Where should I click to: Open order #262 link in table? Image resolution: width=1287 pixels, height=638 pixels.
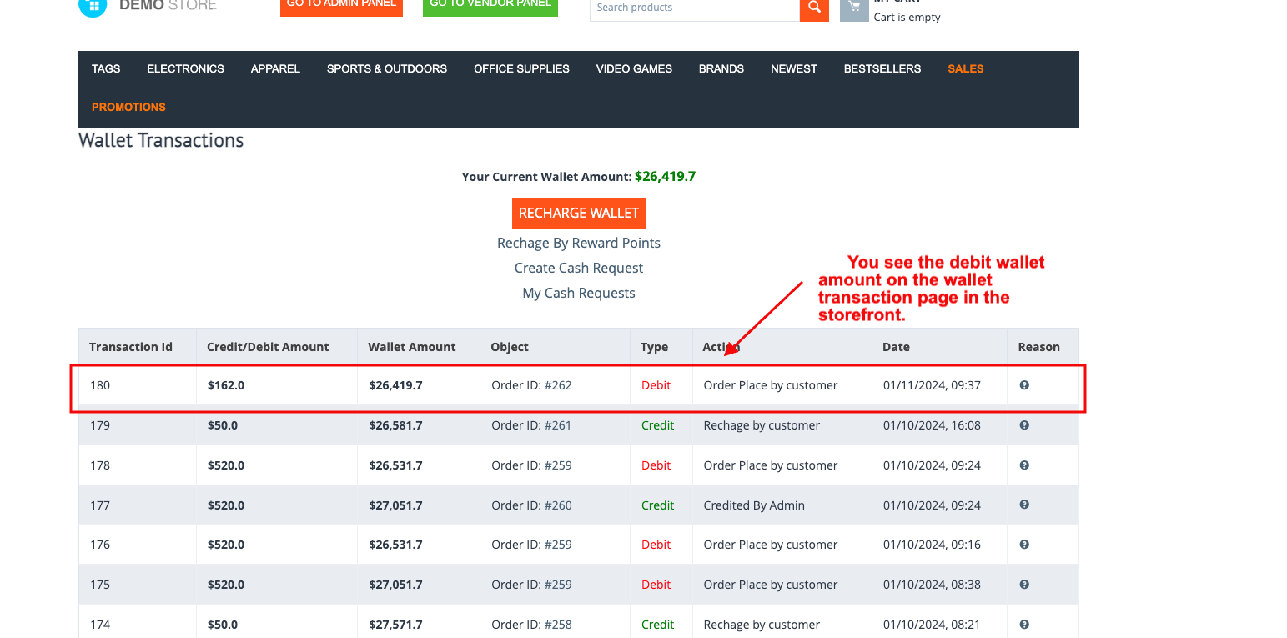click(x=558, y=385)
